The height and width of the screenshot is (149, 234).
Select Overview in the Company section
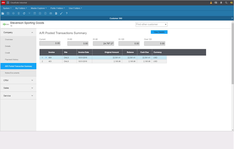coord(18,39)
